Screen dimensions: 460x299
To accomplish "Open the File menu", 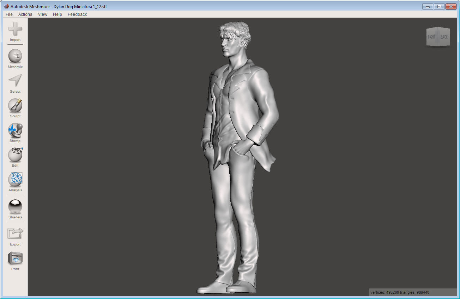I will point(9,14).
